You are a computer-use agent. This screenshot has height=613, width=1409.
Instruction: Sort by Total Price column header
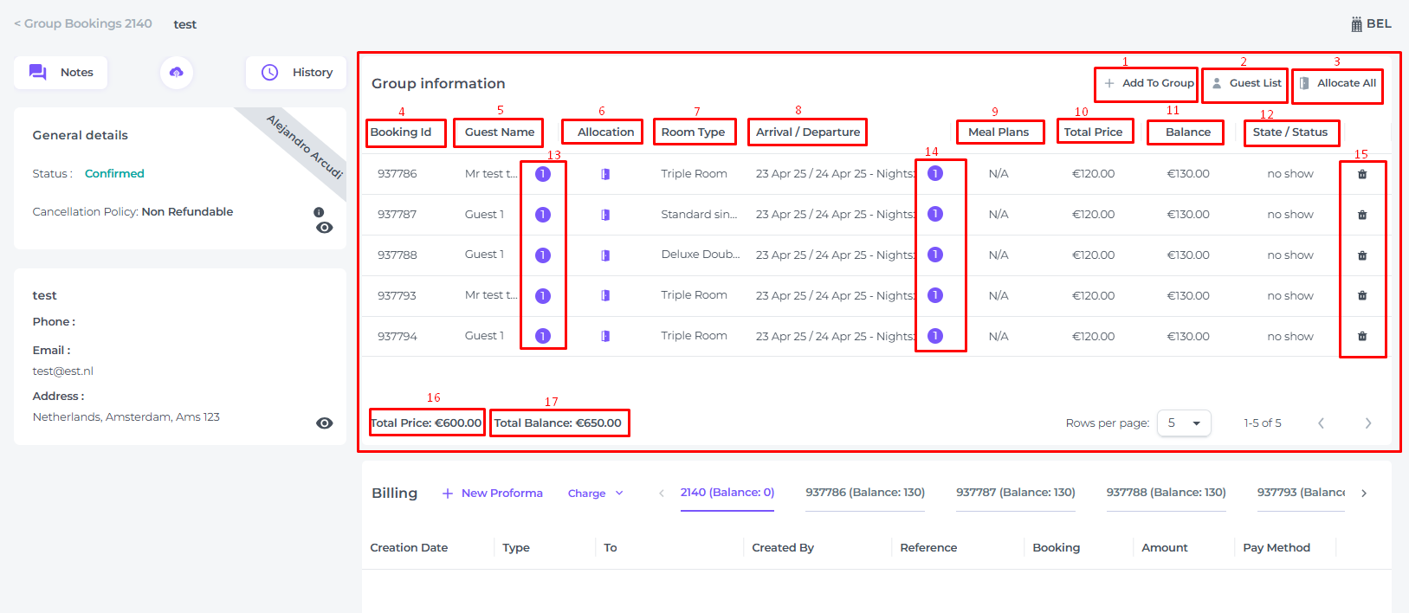(1093, 132)
